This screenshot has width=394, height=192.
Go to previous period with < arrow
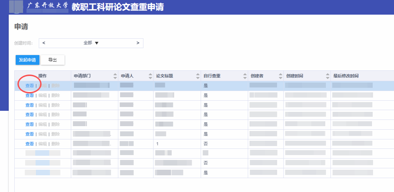click(x=44, y=43)
